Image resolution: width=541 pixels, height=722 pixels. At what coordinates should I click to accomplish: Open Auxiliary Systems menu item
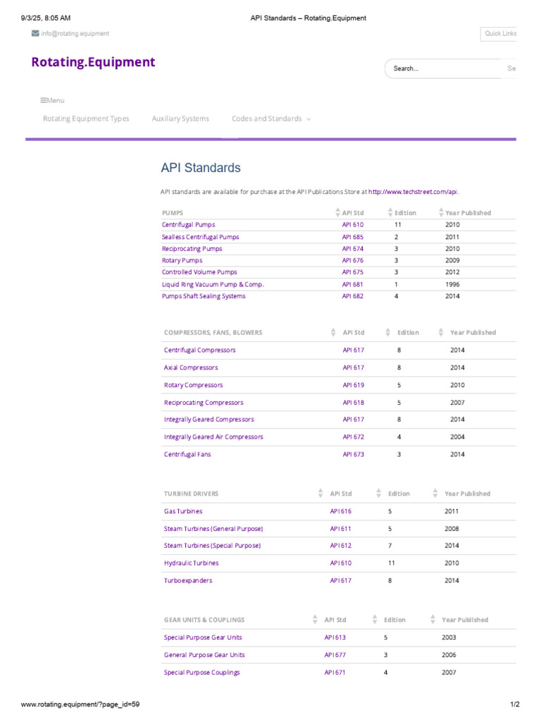(x=180, y=118)
